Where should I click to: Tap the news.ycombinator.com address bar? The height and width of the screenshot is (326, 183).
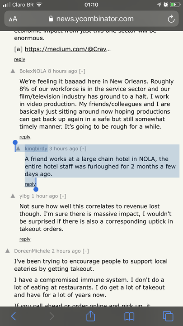point(91,19)
